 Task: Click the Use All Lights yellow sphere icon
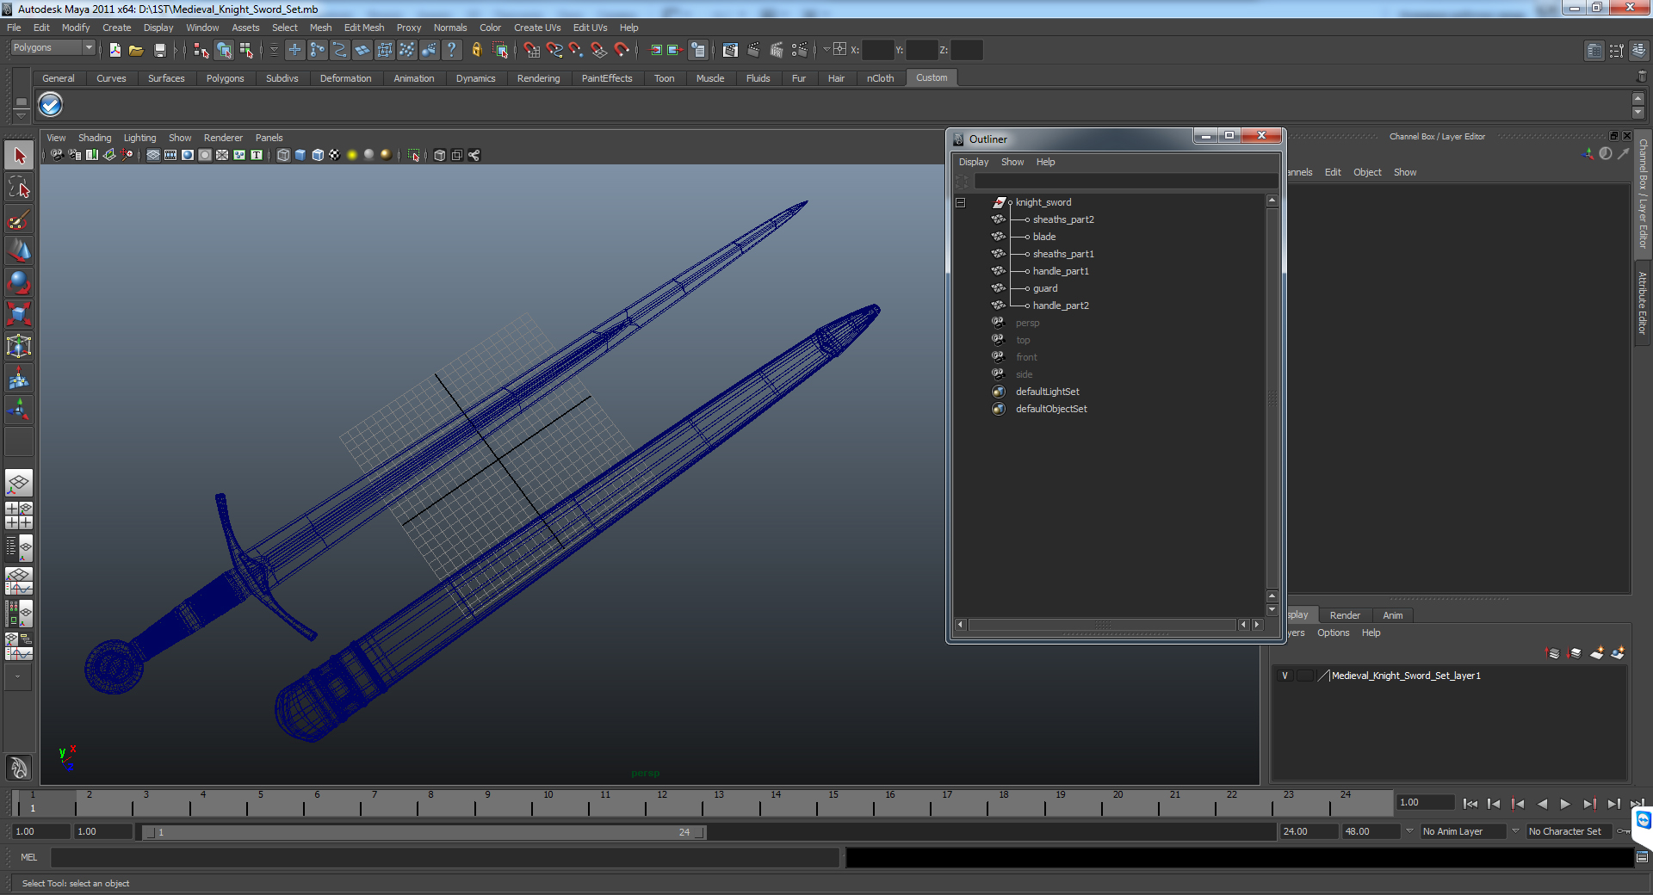pos(351,155)
